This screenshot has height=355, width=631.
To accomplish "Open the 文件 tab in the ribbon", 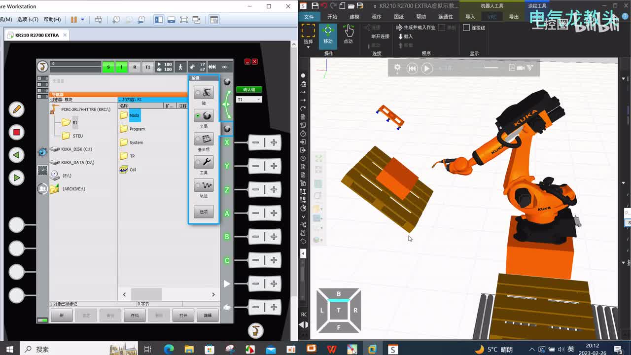I will 309,17.
